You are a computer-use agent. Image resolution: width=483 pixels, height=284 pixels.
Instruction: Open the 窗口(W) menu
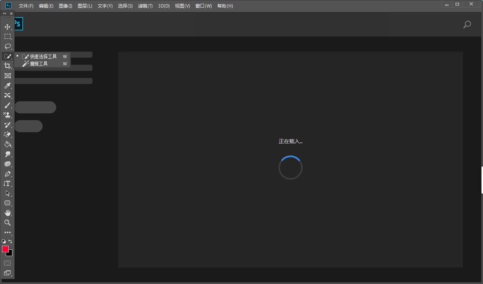(x=204, y=6)
